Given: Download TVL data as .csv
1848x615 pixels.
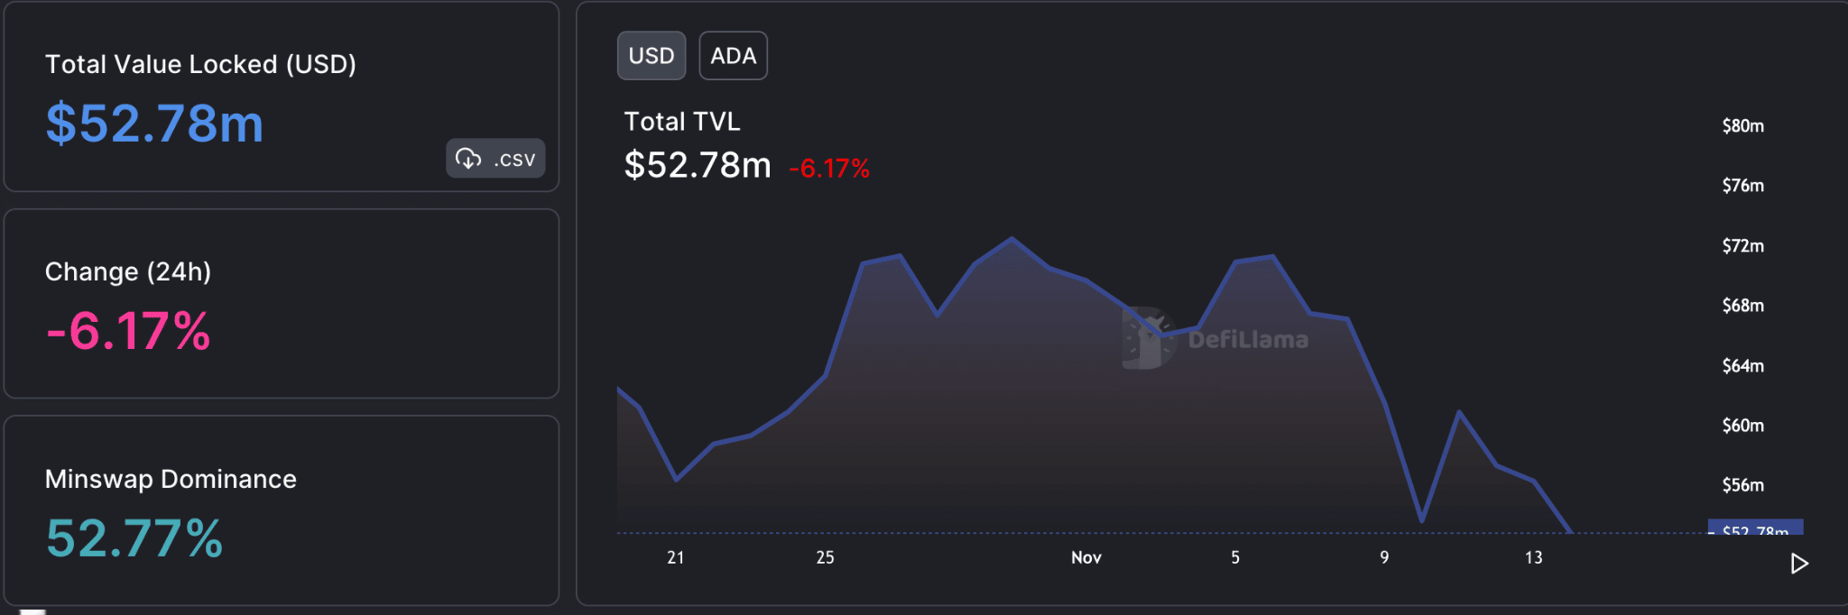Looking at the screenshot, I should coord(495,159).
